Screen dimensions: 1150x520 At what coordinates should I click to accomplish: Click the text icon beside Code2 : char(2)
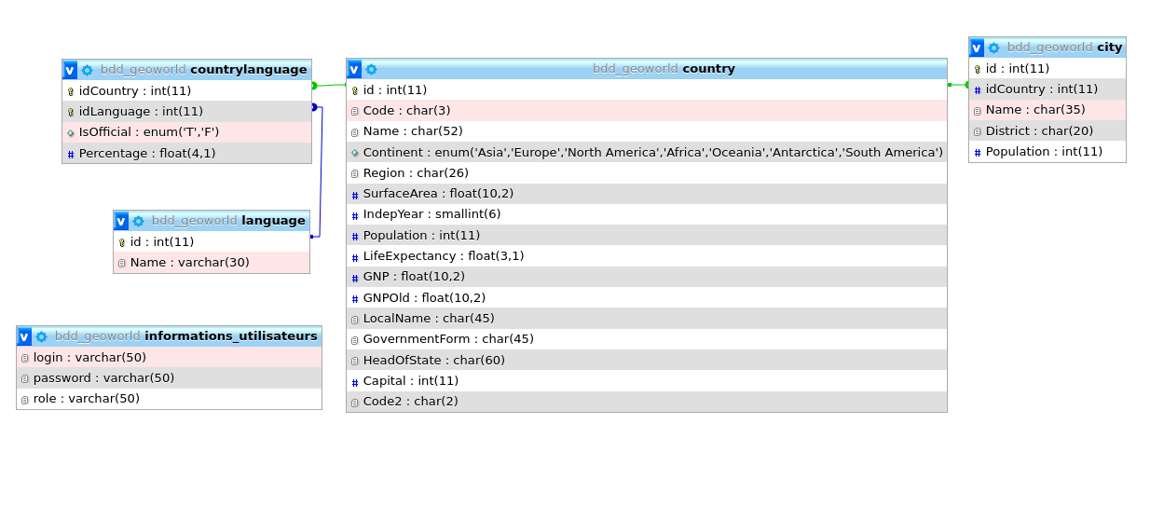click(x=355, y=403)
